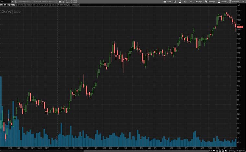
Task: Click the zoom in magnifier icon
Action: 220,151
